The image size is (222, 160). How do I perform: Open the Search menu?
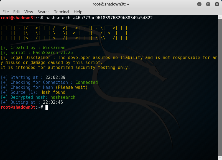click(x=44, y=12)
